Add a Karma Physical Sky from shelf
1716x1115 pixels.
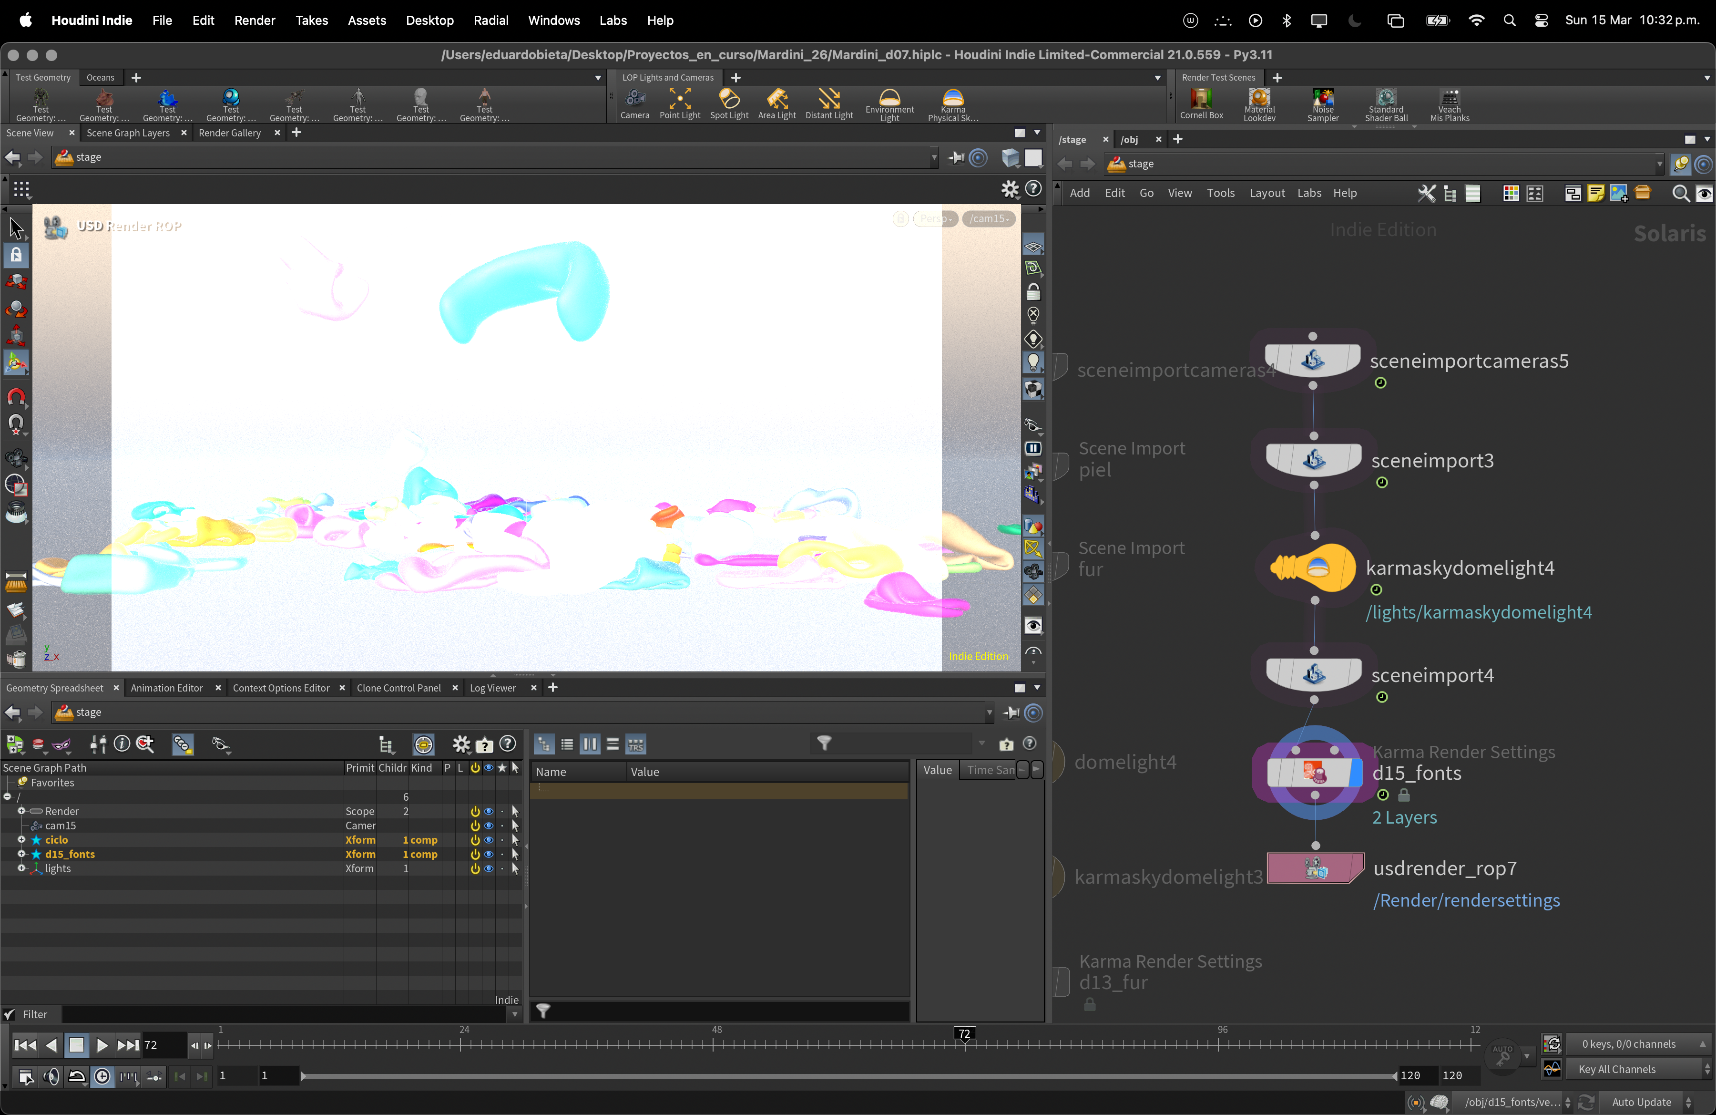[x=952, y=103]
